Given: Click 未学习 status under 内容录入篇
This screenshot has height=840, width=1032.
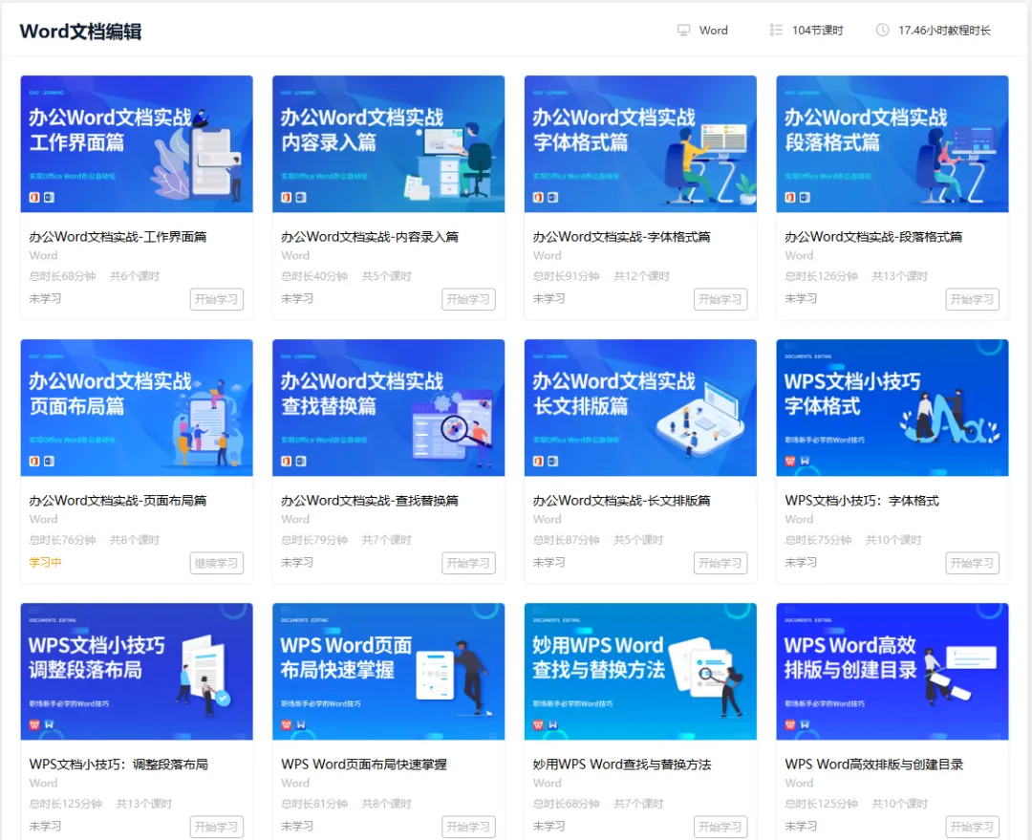Looking at the screenshot, I should click(x=297, y=298).
